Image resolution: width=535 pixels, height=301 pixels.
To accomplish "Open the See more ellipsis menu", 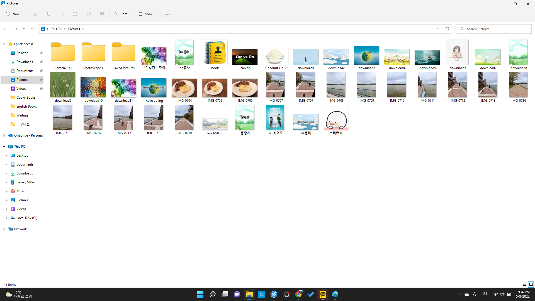I will pos(167,14).
